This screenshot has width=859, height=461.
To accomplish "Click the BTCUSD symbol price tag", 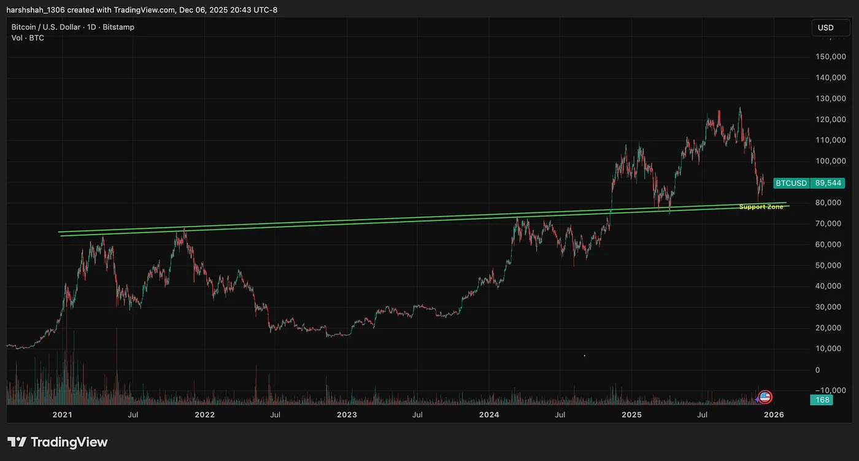I will tap(792, 183).
